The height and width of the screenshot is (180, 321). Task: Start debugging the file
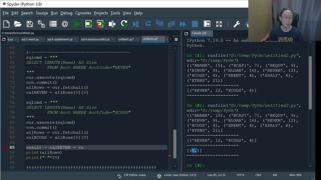[x=135, y=24]
